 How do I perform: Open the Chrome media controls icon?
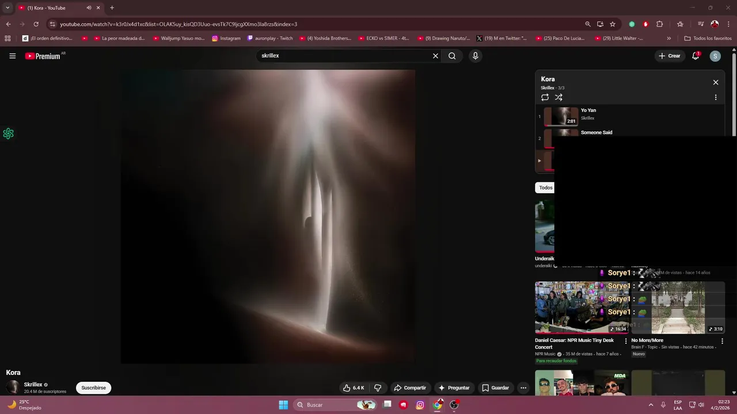coord(701,24)
